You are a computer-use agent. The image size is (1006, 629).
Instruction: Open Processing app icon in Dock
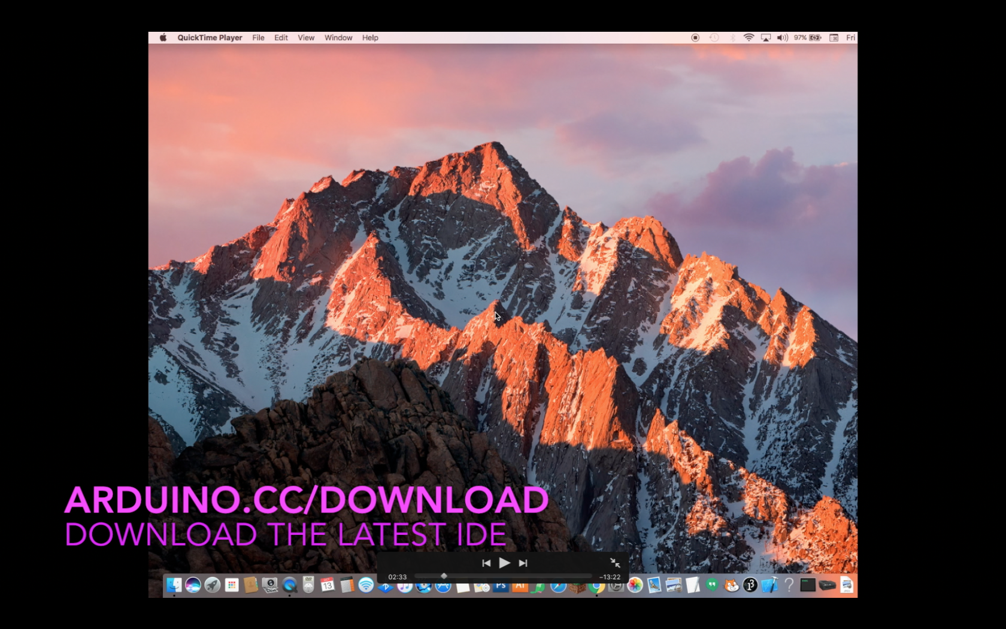coord(750,585)
